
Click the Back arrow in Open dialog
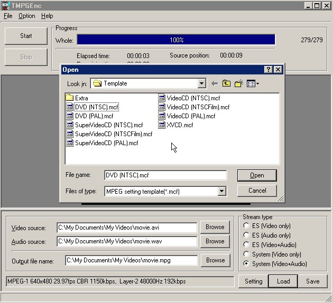click(215, 83)
